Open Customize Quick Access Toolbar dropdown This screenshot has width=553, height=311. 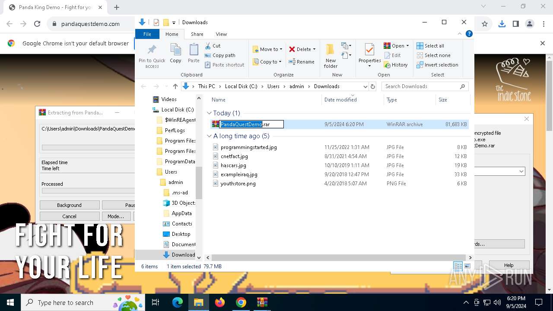click(174, 22)
